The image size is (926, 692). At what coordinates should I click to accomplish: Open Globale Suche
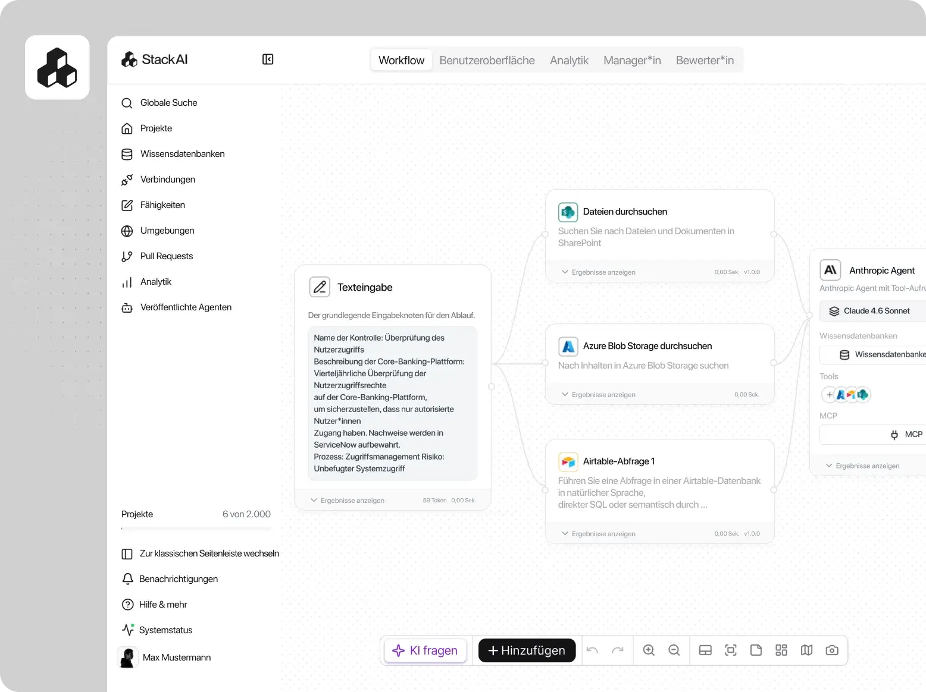click(x=159, y=103)
